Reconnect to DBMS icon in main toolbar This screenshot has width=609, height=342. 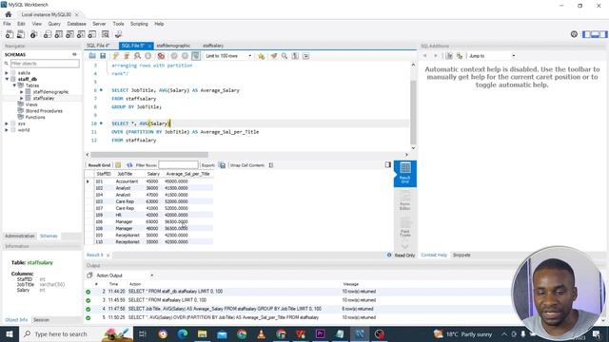(x=118, y=34)
